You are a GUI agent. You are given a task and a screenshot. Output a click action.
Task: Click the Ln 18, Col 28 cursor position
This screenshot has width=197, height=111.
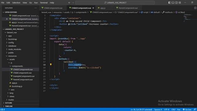141,110
